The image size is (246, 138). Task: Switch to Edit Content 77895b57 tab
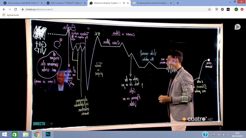coord(66,3)
